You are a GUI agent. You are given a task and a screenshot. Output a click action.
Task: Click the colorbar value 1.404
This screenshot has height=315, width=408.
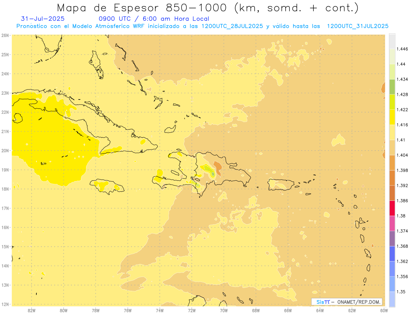click(x=402, y=155)
